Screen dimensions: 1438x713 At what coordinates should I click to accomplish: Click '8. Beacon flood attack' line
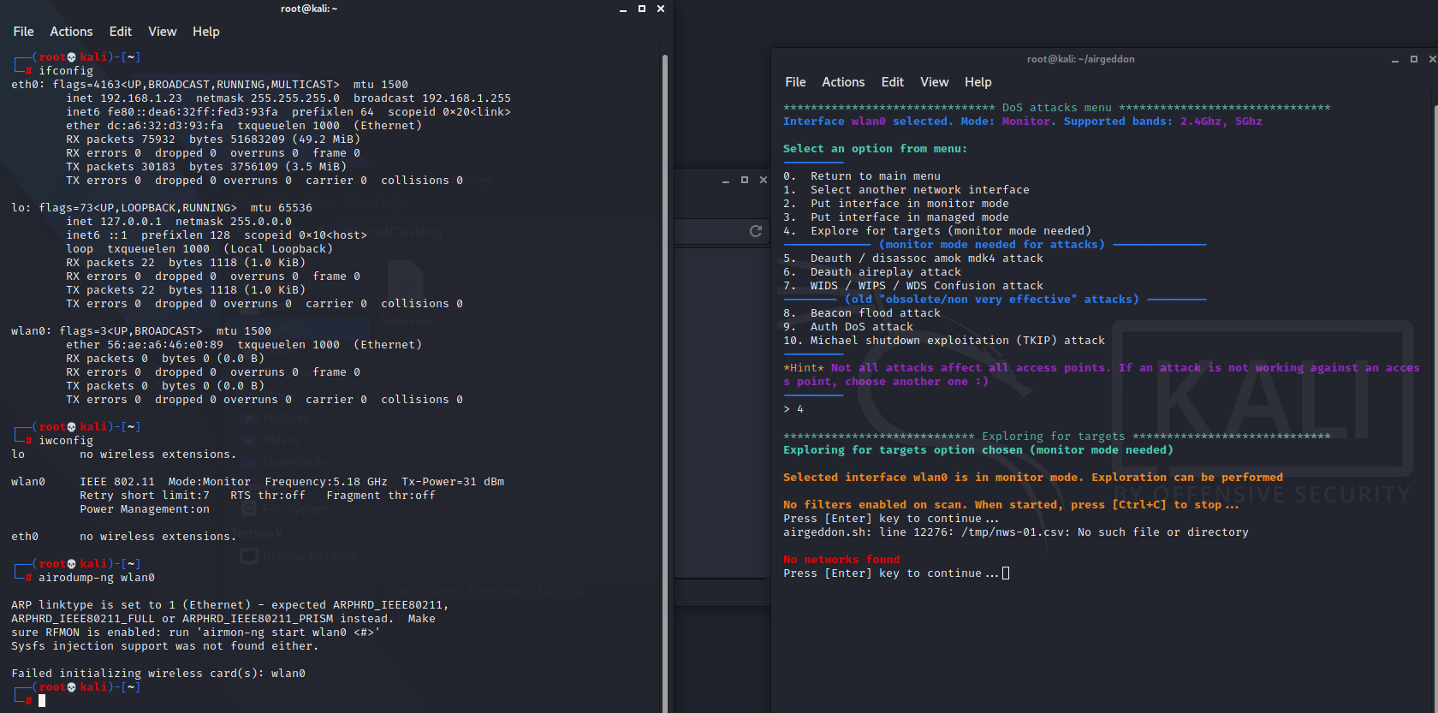(x=862, y=313)
